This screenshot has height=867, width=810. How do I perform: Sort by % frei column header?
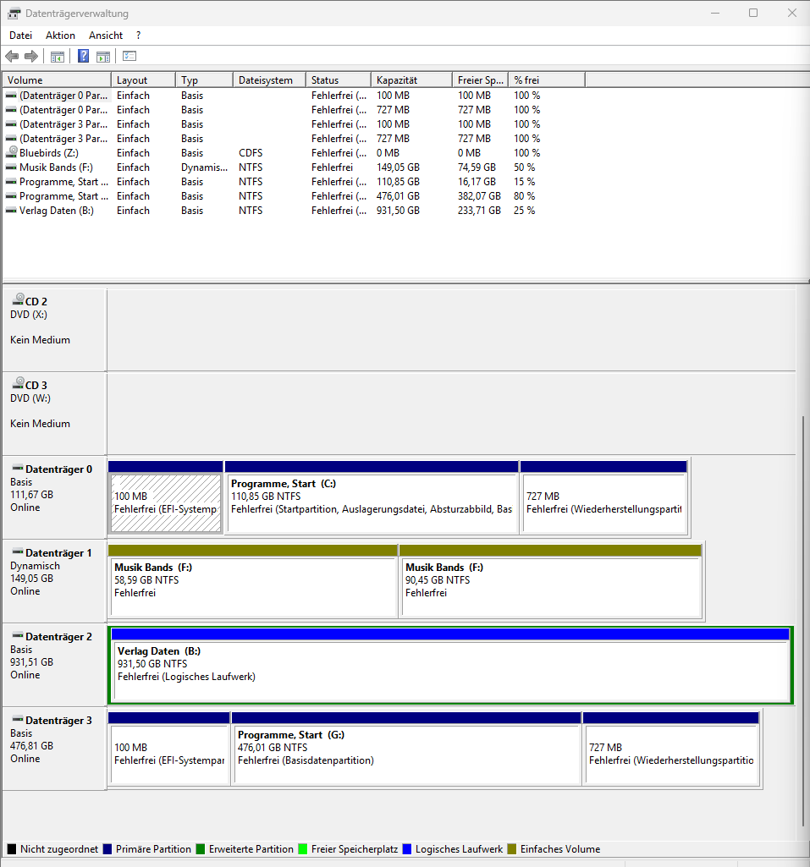[x=547, y=80]
